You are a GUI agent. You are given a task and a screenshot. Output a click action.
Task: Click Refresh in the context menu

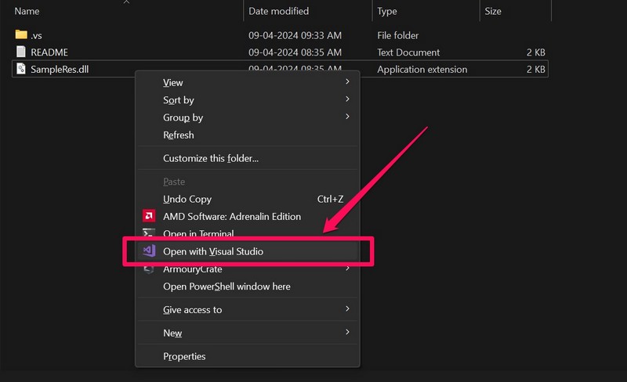(179, 135)
